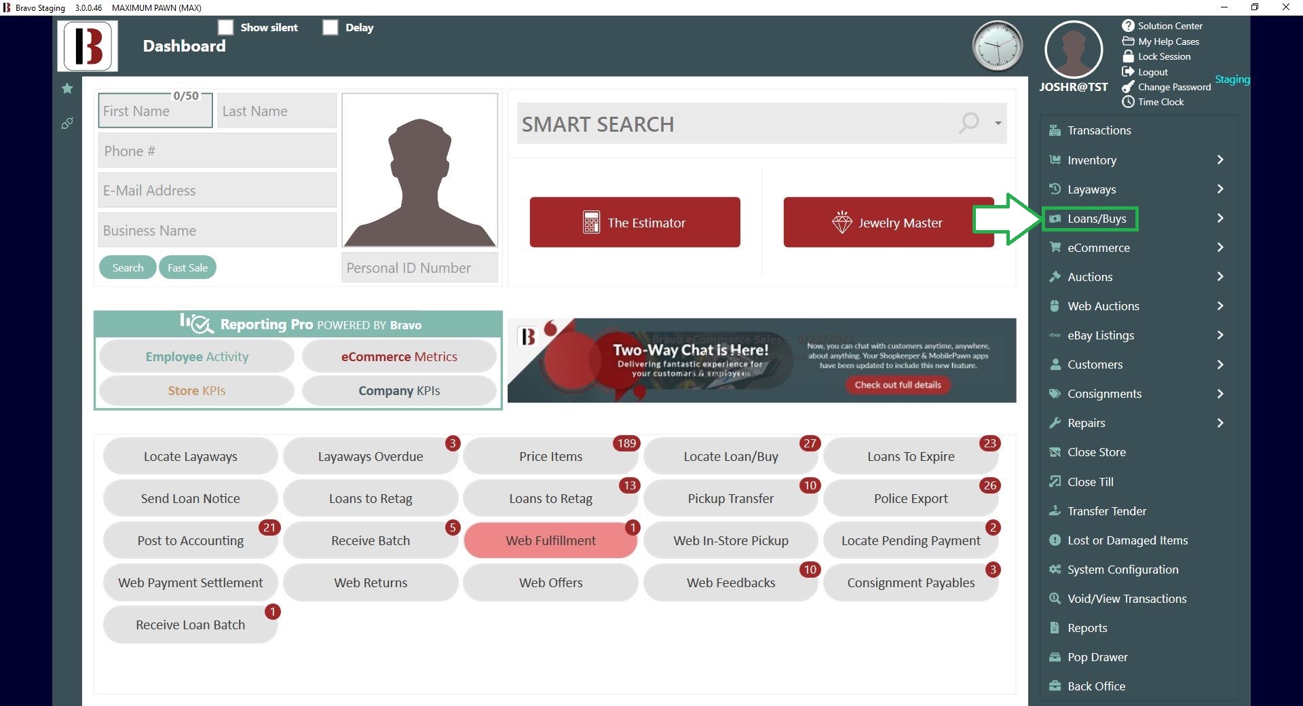1303x706 pixels.
Task: Click the Pop Drawer icon
Action: pyautogui.click(x=1055, y=656)
